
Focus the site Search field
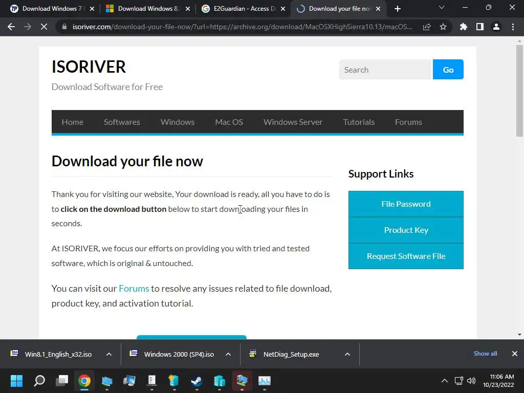pos(386,70)
